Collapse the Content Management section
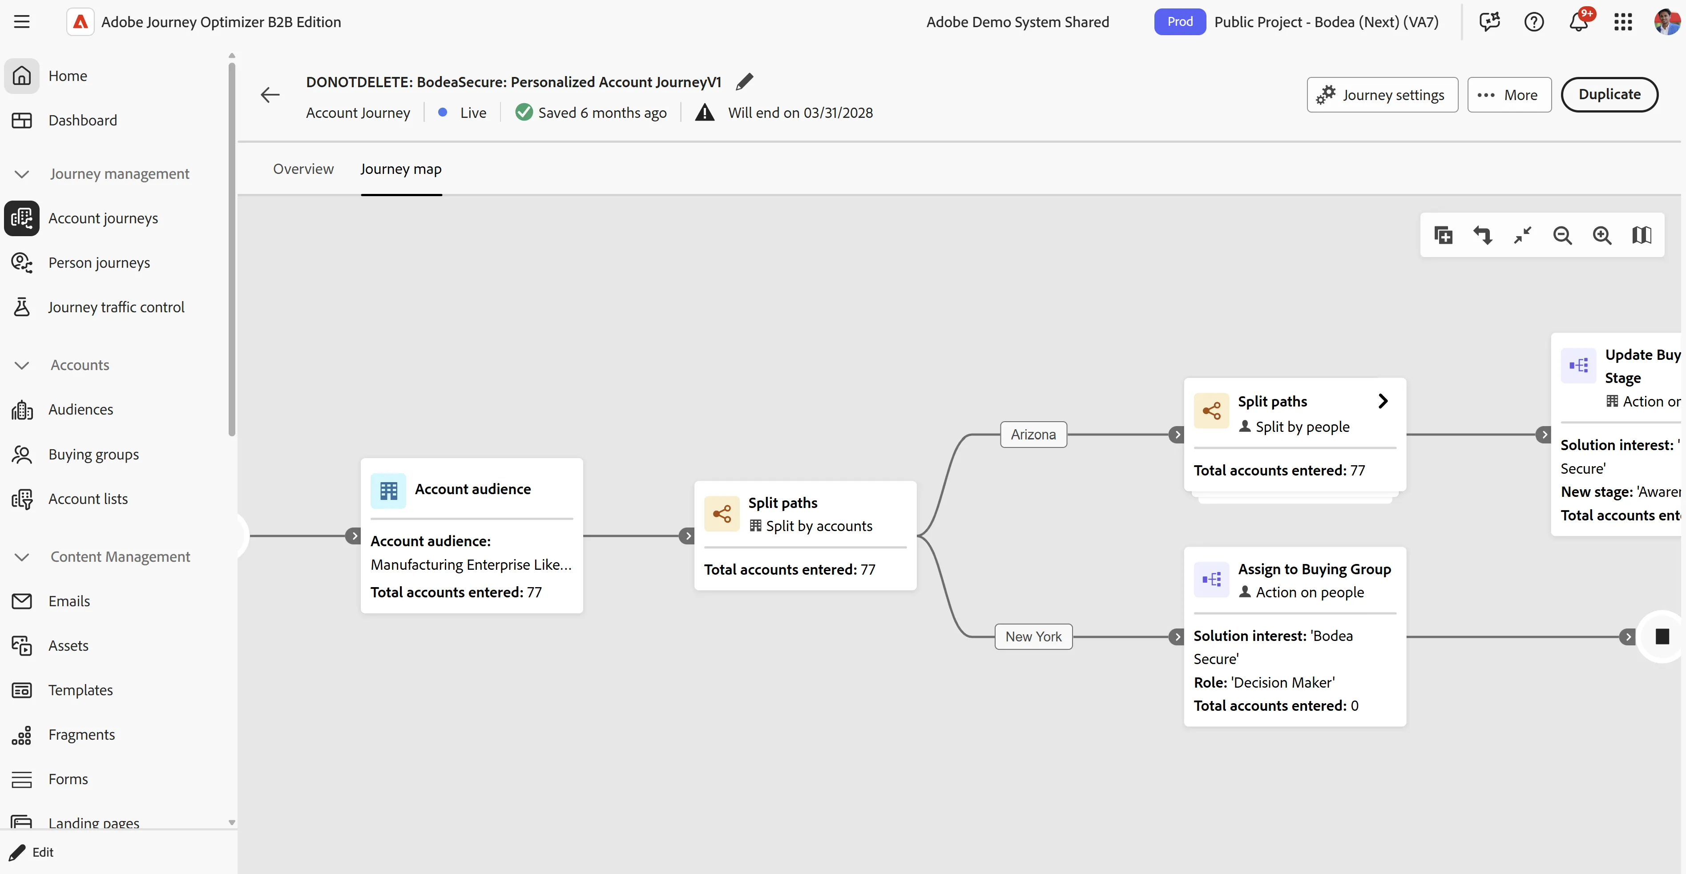Viewport: 1686px width, 874px height. [x=22, y=557]
